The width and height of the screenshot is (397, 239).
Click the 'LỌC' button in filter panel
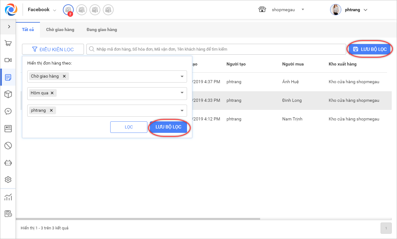pos(129,127)
